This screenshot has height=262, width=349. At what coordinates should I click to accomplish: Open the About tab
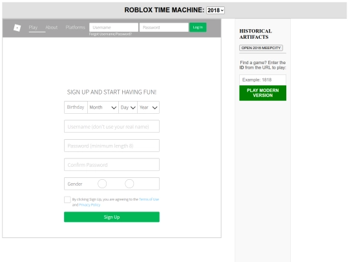coord(52,27)
